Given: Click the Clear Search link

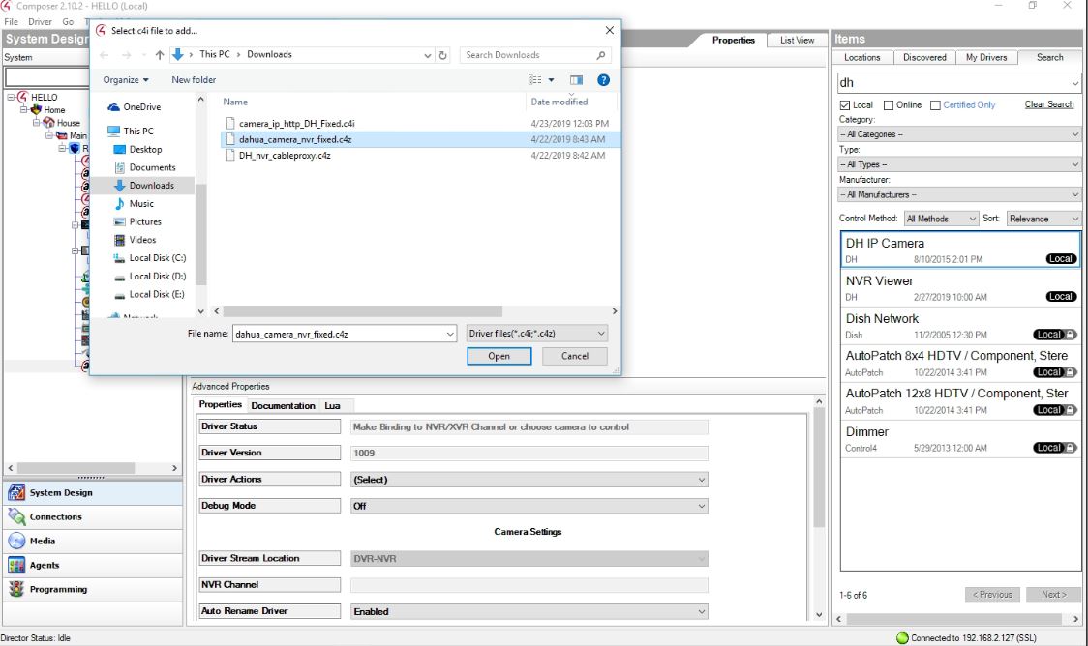Looking at the screenshot, I should [x=1048, y=104].
